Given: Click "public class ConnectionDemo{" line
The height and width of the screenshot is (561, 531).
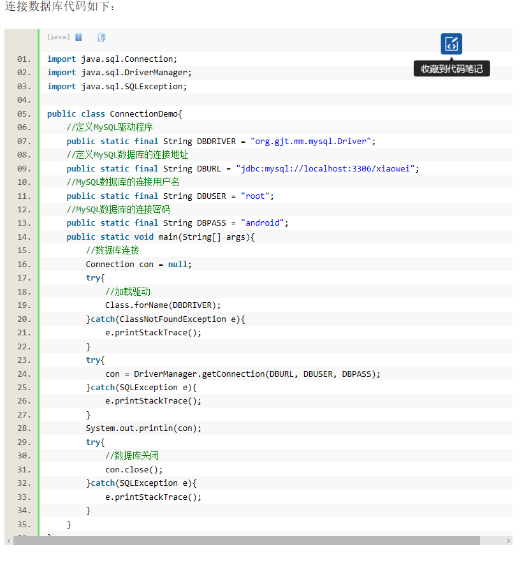Looking at the screenshot, I should 115,113.
